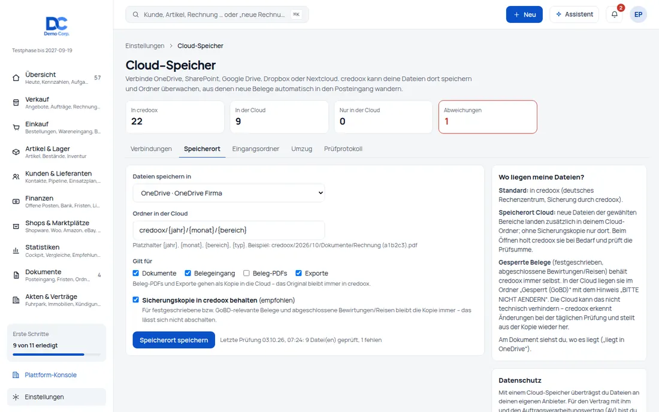Open Übersicht via its home icon

coord(16,78)
